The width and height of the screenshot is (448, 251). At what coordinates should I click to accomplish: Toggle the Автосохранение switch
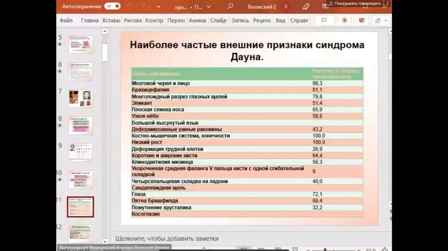click(x=112, y=7)
